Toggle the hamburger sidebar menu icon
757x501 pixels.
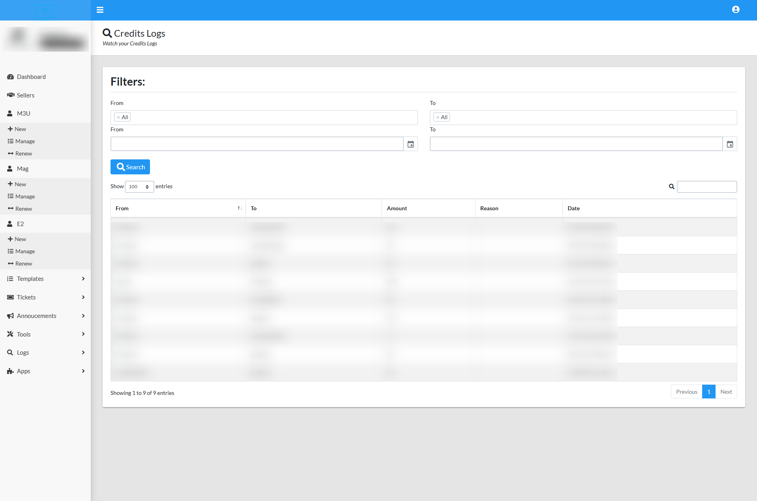[x=100, y=10]
